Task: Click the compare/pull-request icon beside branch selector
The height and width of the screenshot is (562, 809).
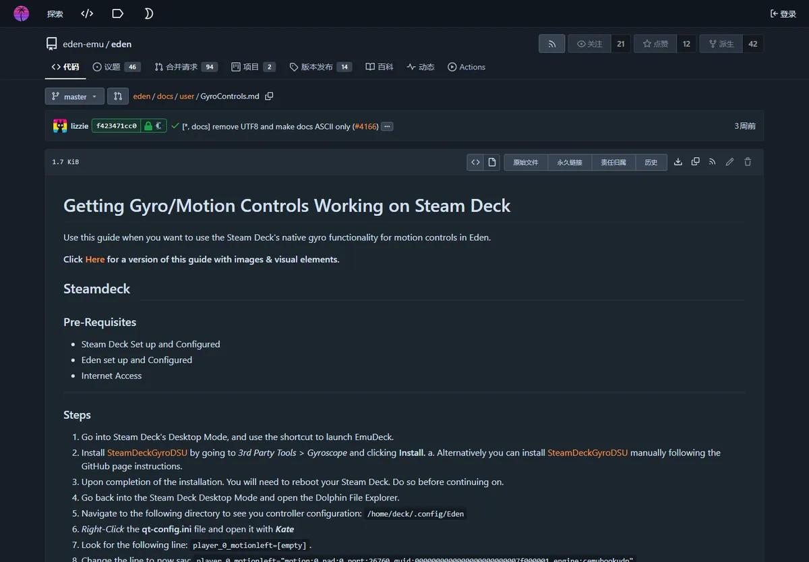Action: 118,96
